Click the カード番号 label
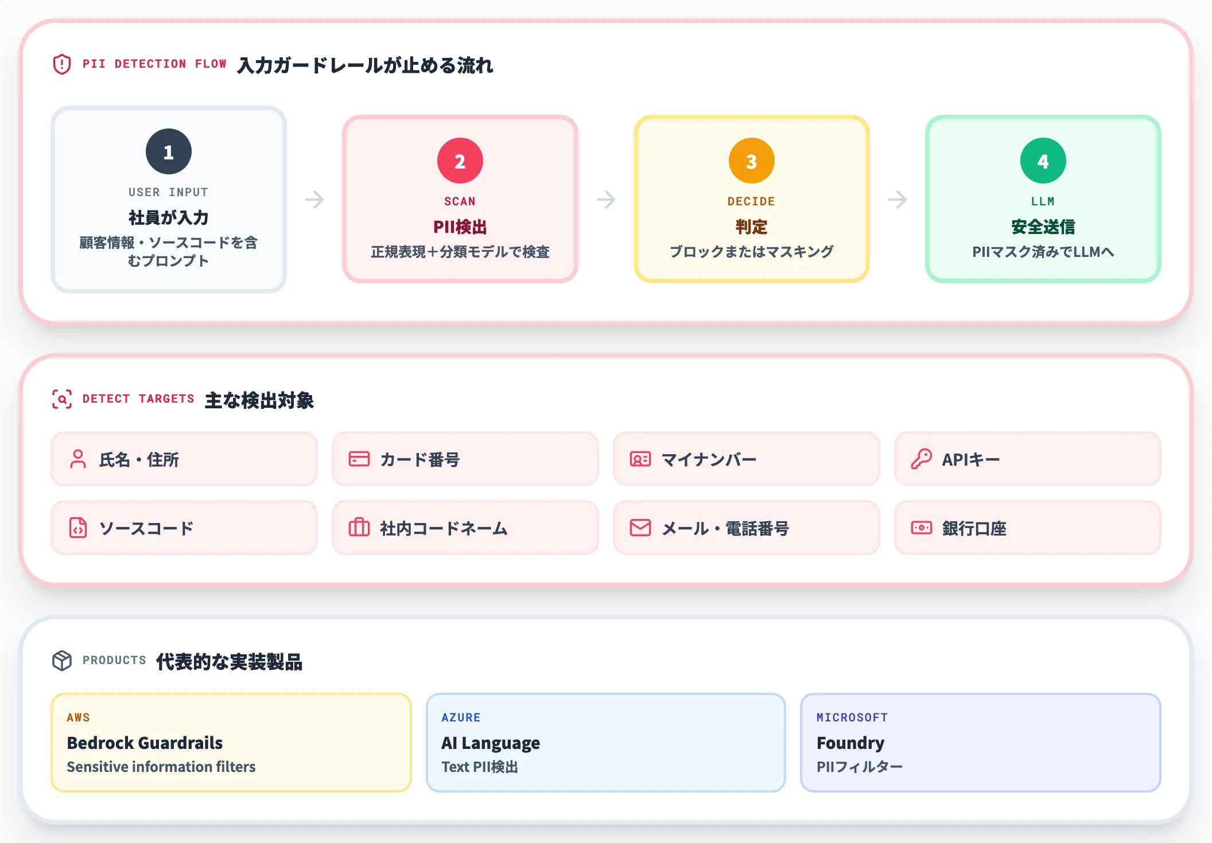 click(x=420, y=459)
